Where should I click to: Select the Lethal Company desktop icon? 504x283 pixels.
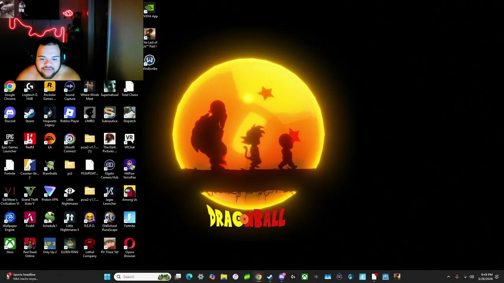click(x=89, y=248)
